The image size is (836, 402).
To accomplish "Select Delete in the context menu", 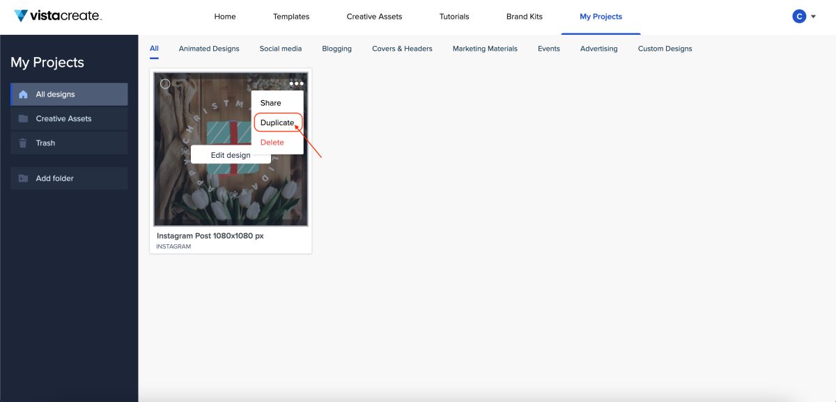I will click(x=272, y=142).
